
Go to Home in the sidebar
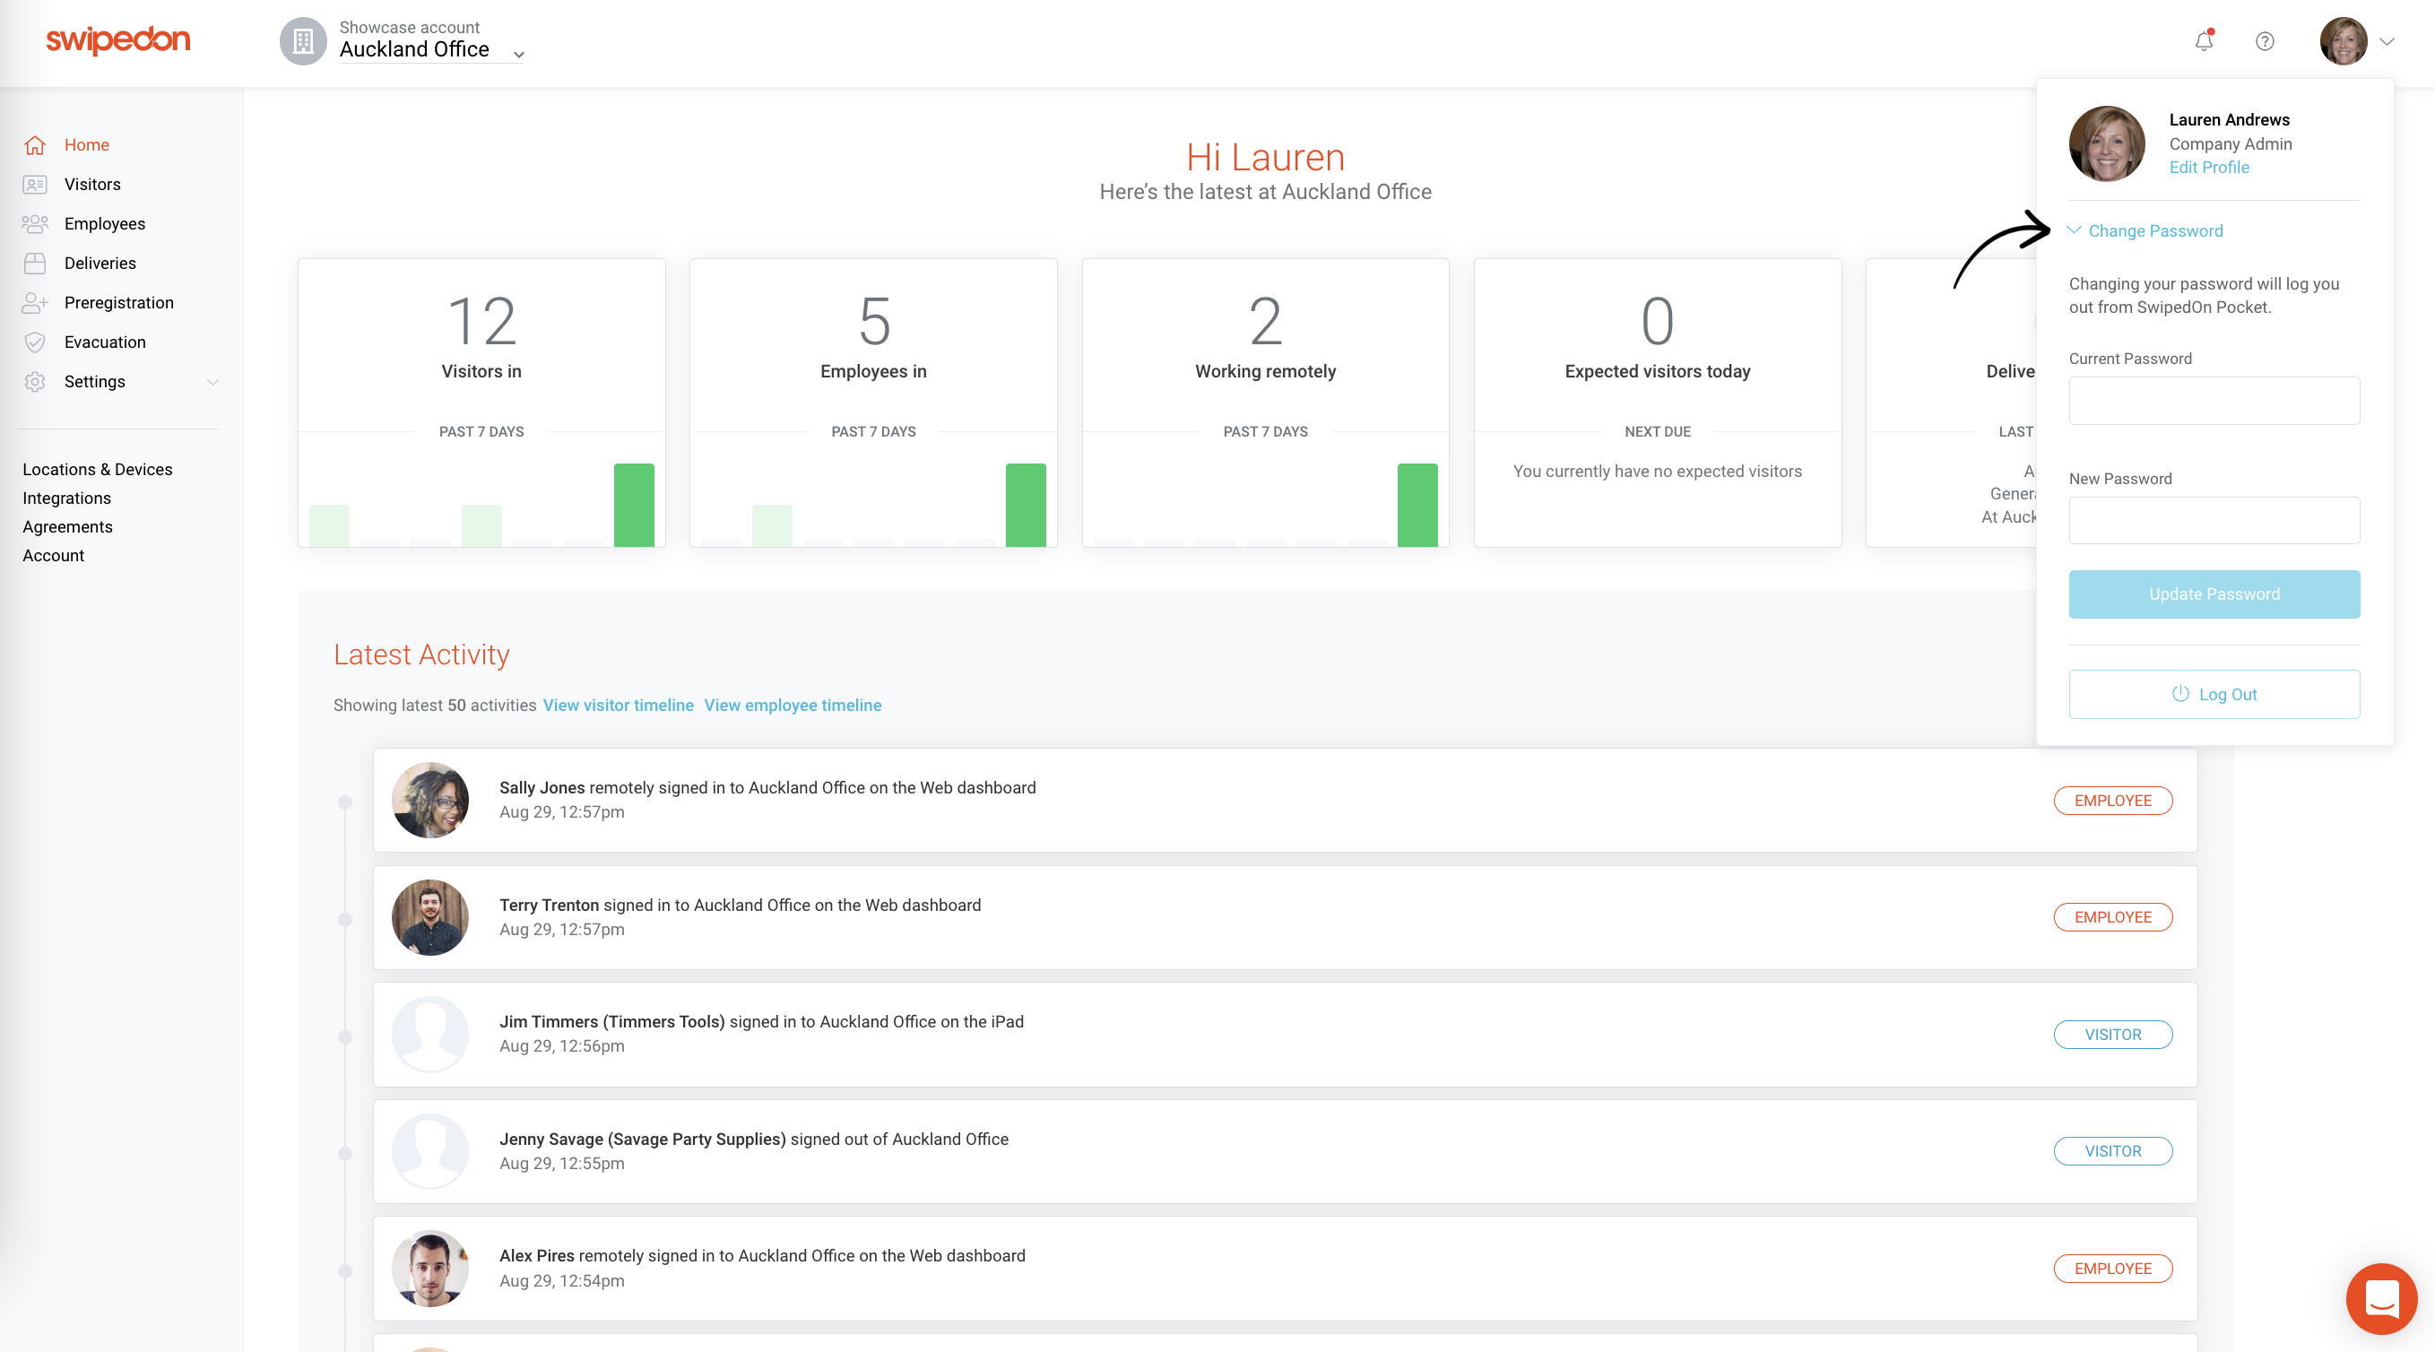click(86, 144)
